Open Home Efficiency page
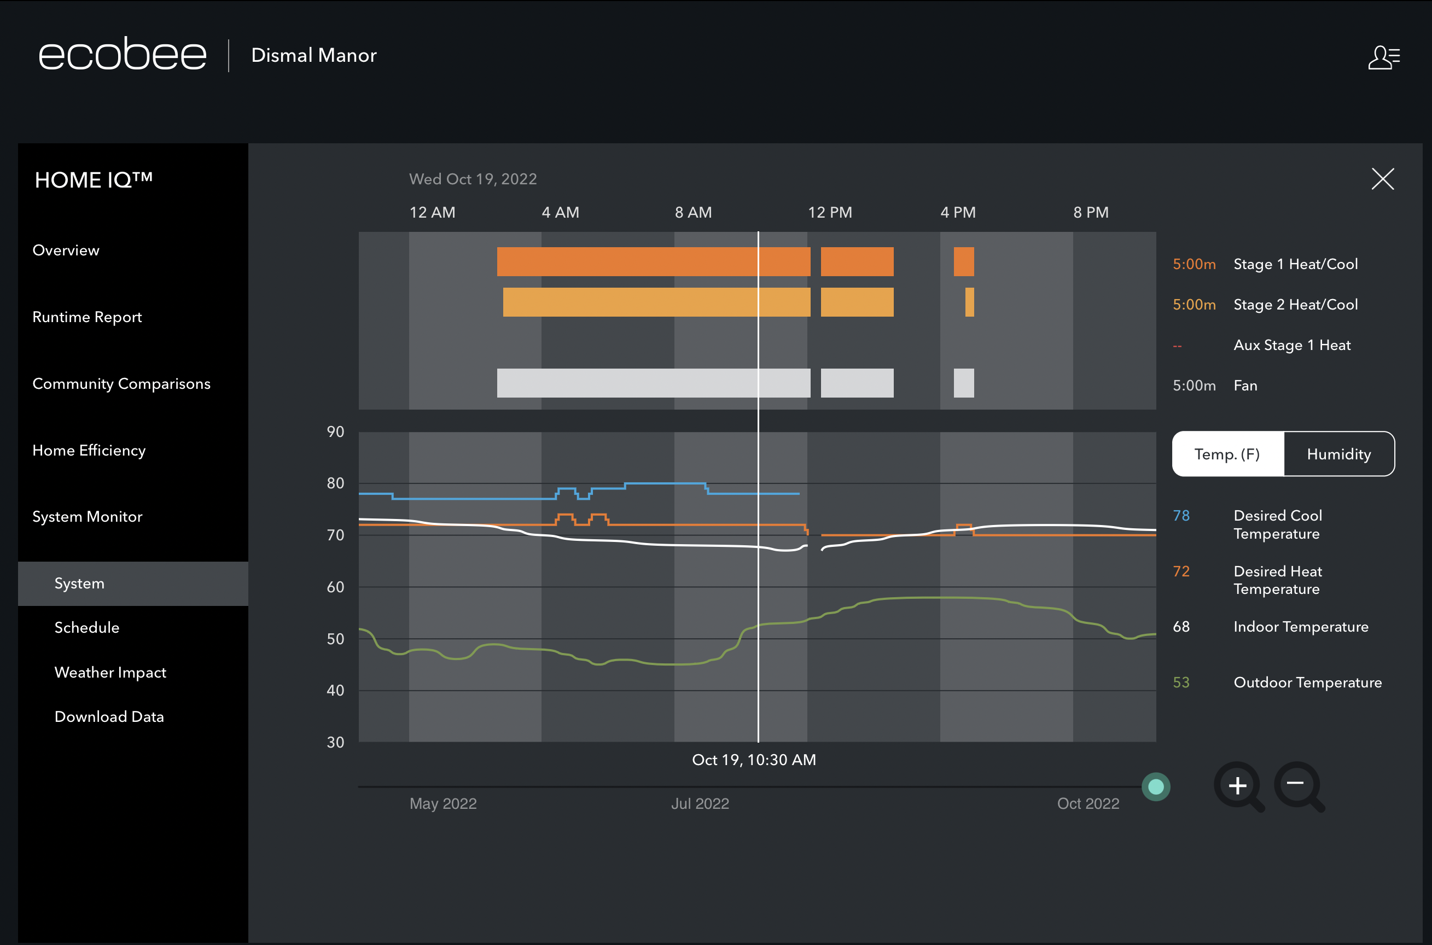The width and height of the screenshot is (1432, 945). pos(89,450)
